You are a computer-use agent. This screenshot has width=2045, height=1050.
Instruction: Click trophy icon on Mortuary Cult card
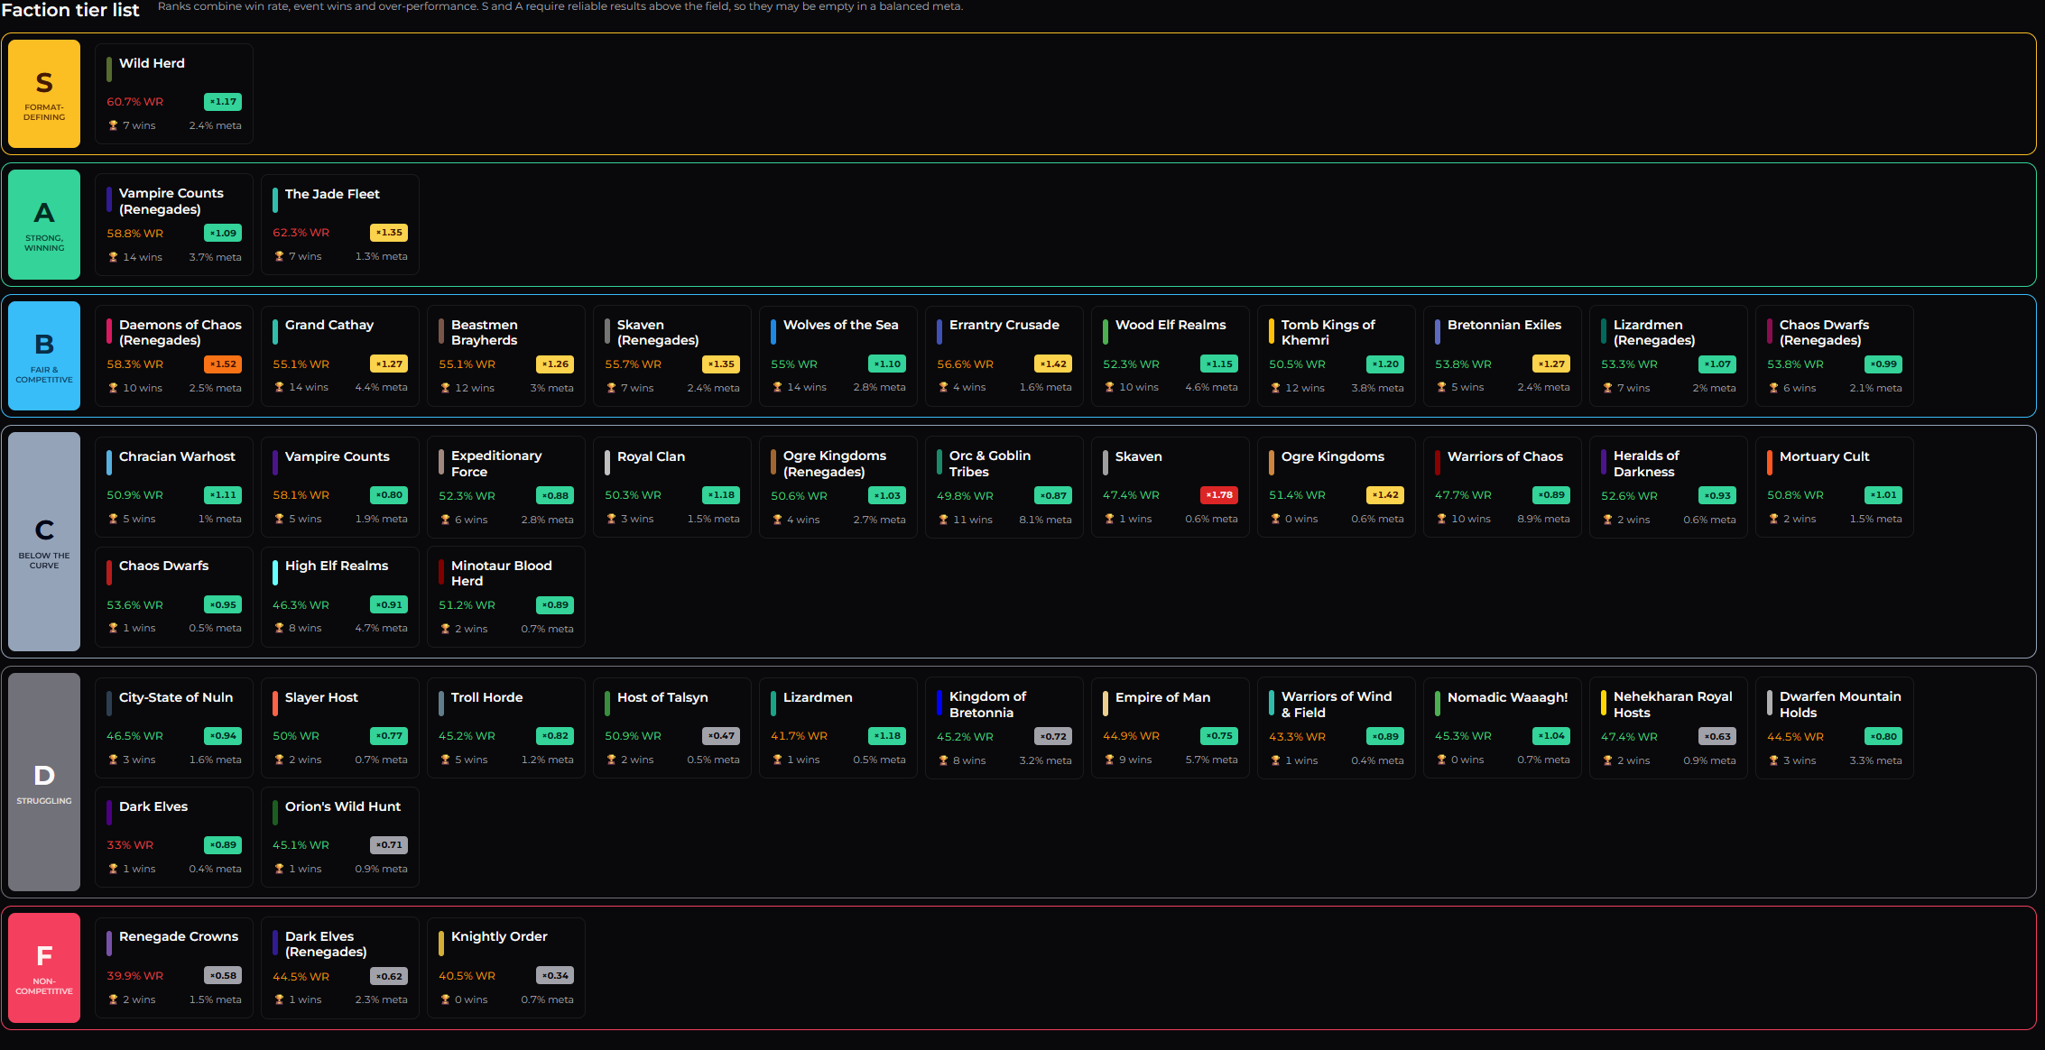pyautogui.click(x=1773, y=519)
